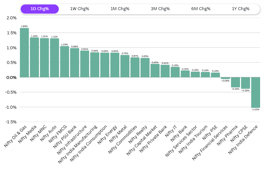Click the 2.0% y-axis tick label

click(11, 18)
